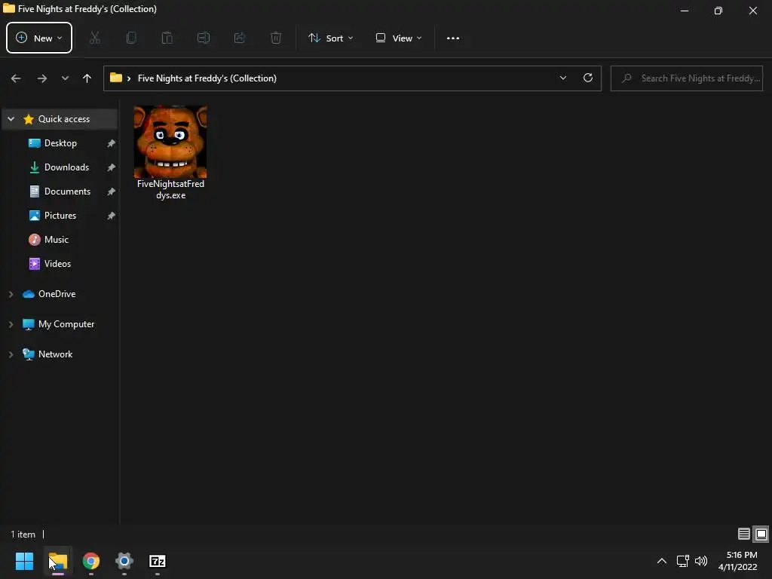Screen dimensions: 772x579
Task: Open Settings gear on the taskbar
Action: click(124, 561)
